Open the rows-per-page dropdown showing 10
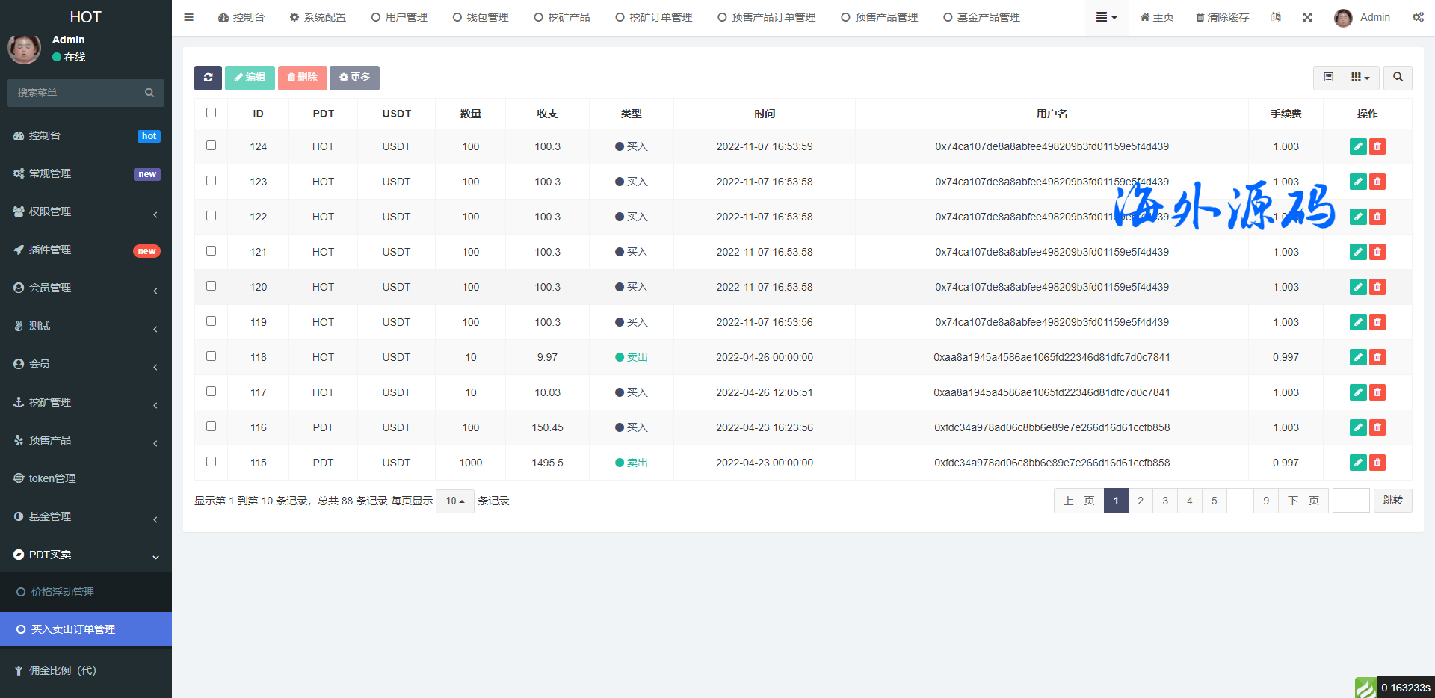Screen dimensions: 1435x698 pyautogui.click(x=454, y=501)
